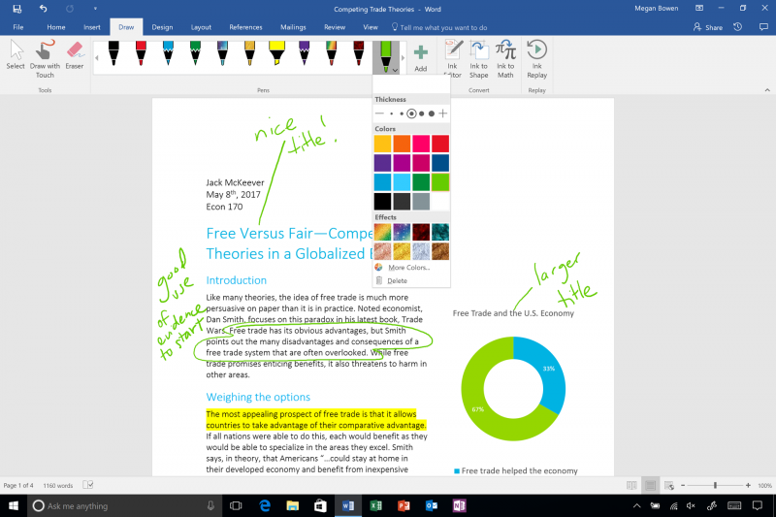
Task: Pick the black color swatch
Action: (382, 202)
